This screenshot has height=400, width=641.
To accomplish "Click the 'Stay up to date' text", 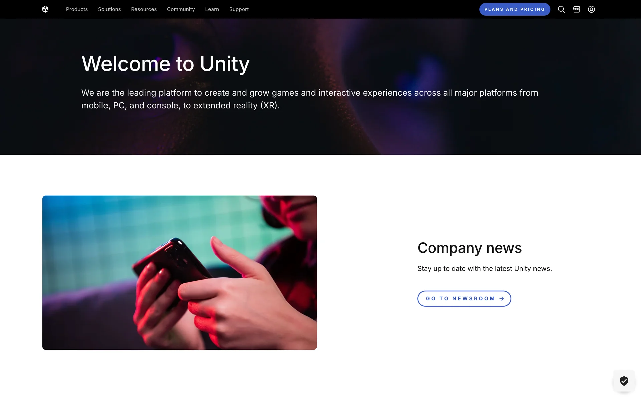I will coord(484,269).
